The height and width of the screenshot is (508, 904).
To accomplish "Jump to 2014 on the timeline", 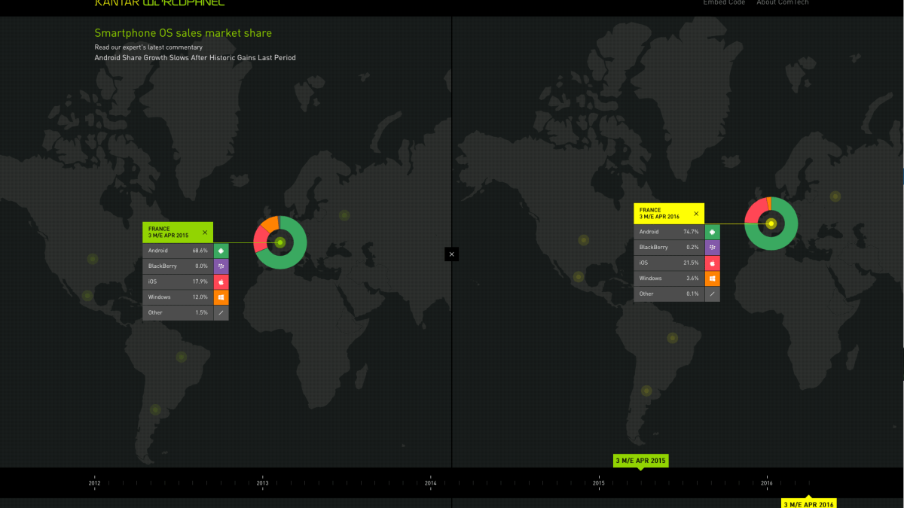I will [430, 483].
